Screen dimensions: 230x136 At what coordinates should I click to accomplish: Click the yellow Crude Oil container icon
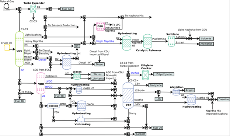click(7, 48)
